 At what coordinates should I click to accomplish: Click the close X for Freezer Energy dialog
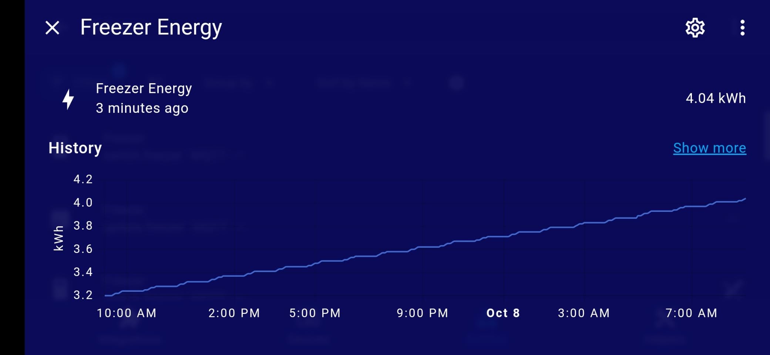52,27
